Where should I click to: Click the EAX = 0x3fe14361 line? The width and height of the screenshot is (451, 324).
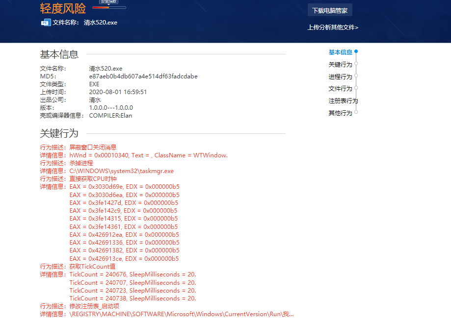[x=124, y=226]
